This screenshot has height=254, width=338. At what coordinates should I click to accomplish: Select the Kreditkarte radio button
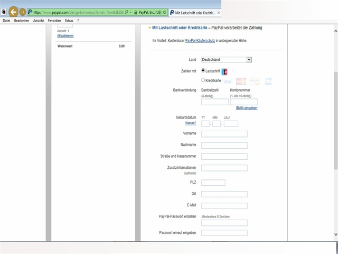[203, 80]
